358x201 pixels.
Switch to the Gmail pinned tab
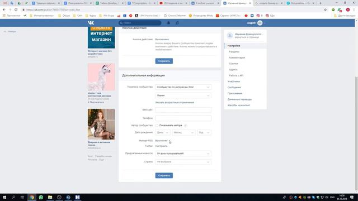click(5, 3)
